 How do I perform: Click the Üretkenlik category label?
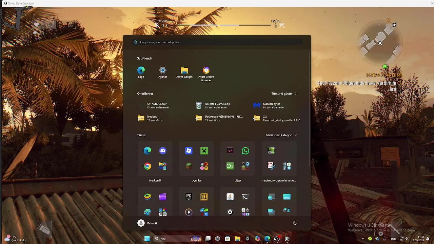pyautogui.click(x=155, y=181)
